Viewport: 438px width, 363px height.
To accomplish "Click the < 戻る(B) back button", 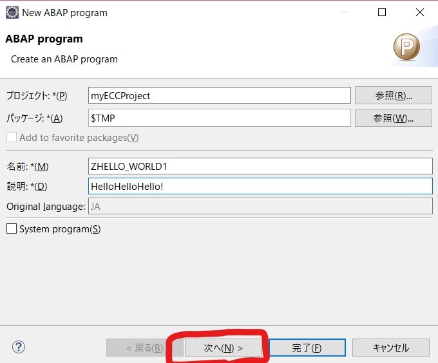I will [x=145, y=348].
